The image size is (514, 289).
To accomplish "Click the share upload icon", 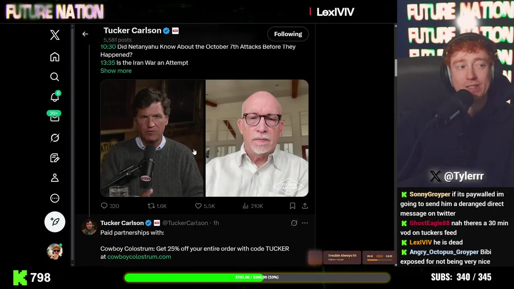I will click(x=305, y=206).
